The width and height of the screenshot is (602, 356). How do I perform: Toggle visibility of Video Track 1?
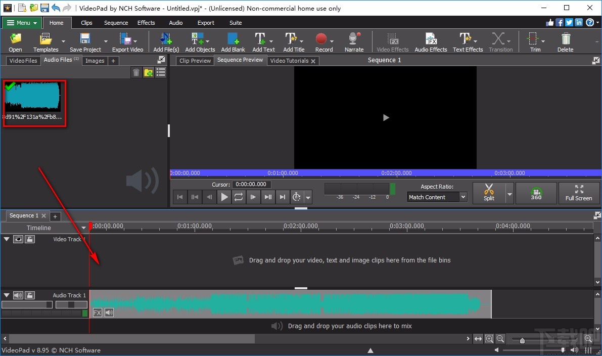point(18,239)
